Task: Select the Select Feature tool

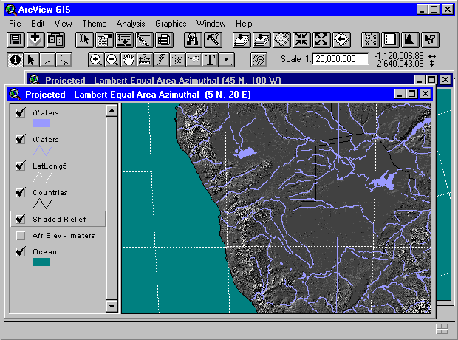Action: pyautogui.click(x=64, y=60)
